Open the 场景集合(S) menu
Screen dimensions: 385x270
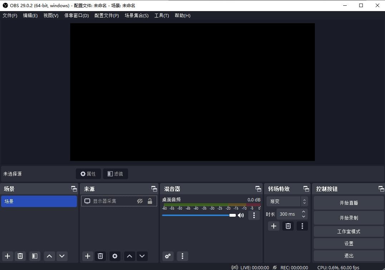[136, 16]
